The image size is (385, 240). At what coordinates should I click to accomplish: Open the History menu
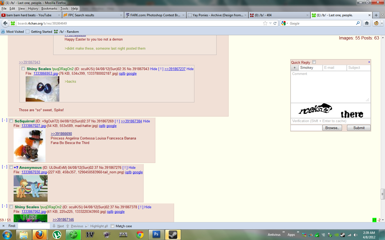click(x=33, y=9)
